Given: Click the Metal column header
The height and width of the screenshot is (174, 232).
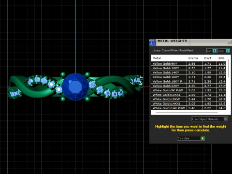Looking at the screenshot, I should pyautogui.click(x=157, y=58).
